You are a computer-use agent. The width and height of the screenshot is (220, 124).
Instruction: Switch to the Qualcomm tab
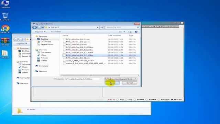[x=174, y=27]
